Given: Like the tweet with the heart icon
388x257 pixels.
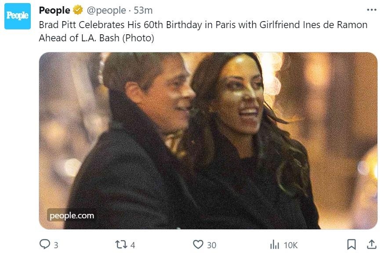Looking at the screenshot, I should pos(198,244).
